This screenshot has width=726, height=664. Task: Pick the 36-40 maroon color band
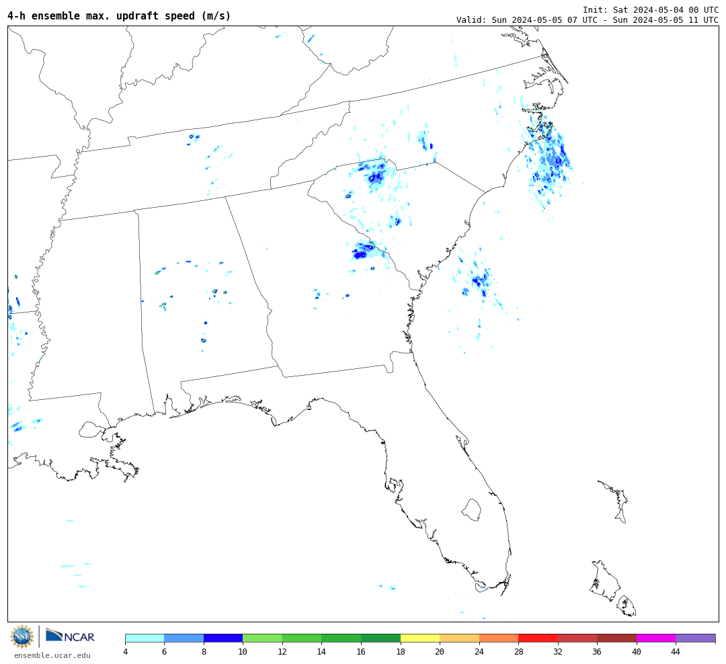pos(616,638)
